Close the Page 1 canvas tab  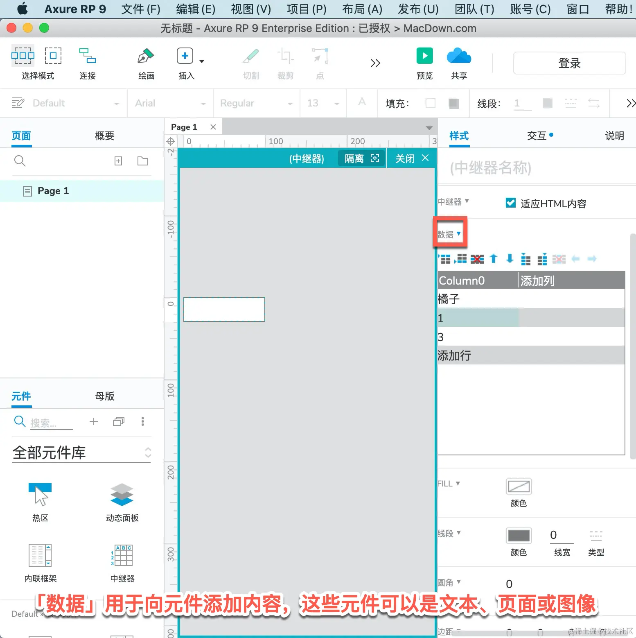pos(213,127)
